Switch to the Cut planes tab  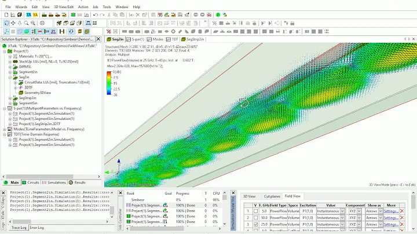[272, 196]
